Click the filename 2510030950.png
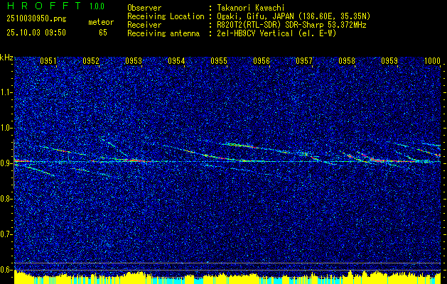The image size is (447, 284). [x=36, y=18]
